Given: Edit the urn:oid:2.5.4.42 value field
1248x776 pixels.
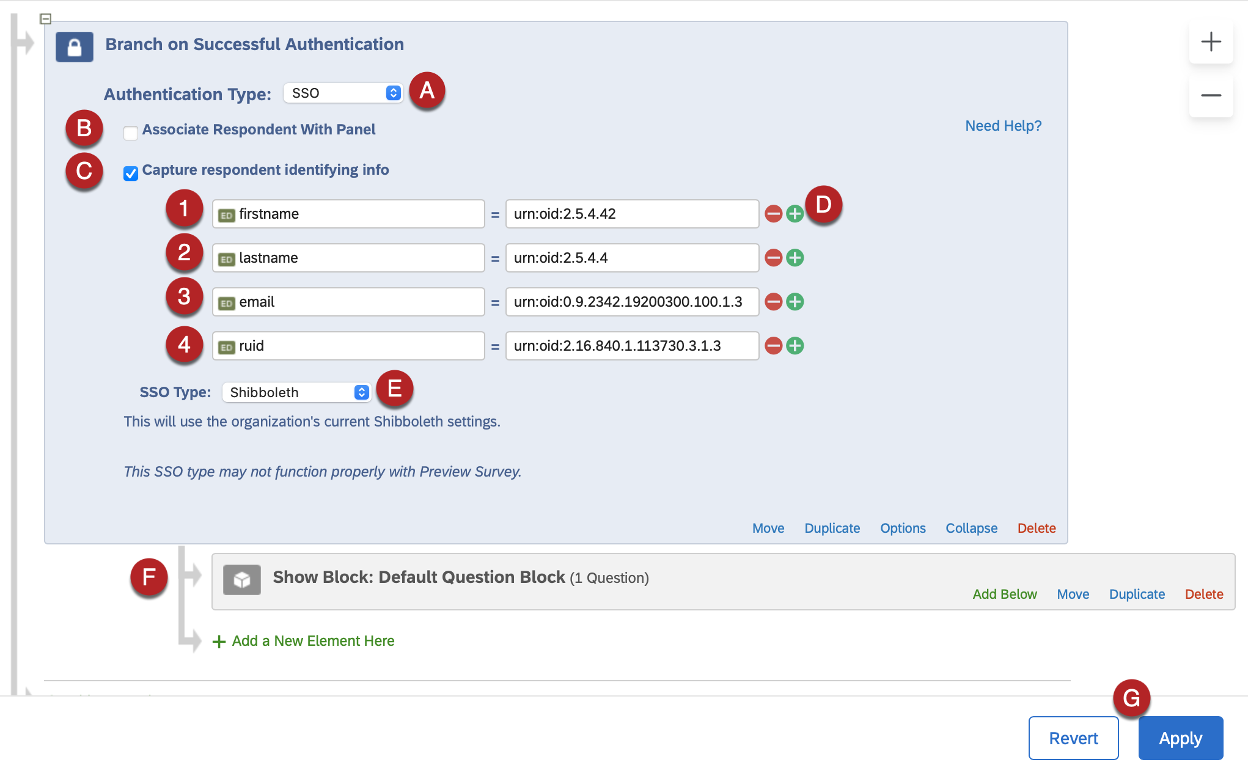Looking at the screenshot, I should coord(632,214).
